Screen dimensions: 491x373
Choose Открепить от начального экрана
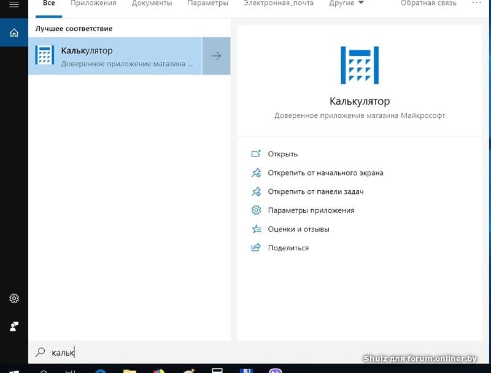click(325, 173)
